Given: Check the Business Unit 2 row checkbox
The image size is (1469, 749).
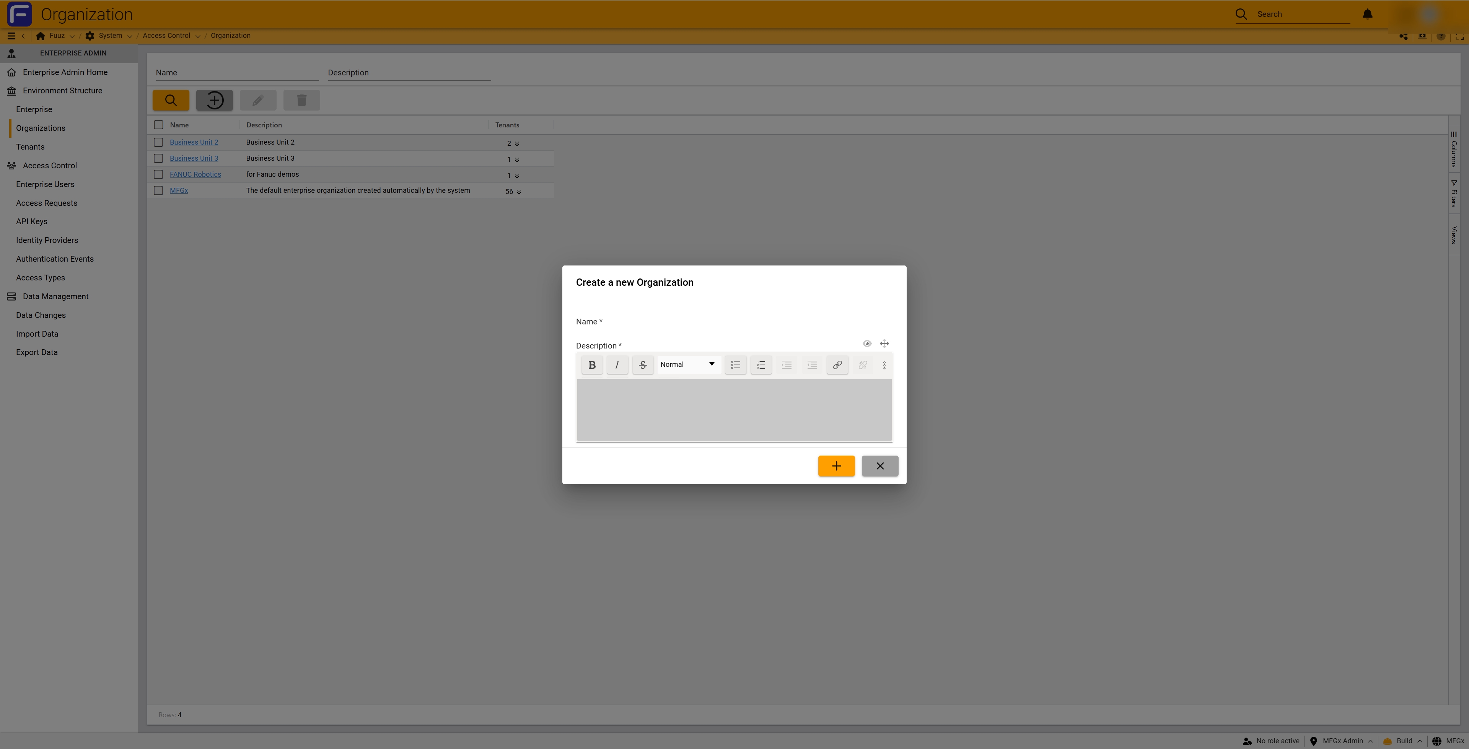Looking at the screenshot, I should [158, 142].
